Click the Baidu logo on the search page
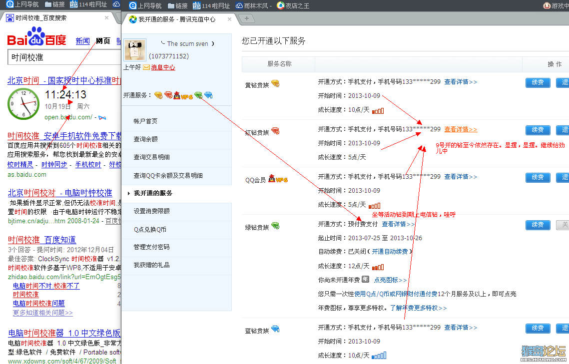569x364 pixels. (x=36, y=36)
